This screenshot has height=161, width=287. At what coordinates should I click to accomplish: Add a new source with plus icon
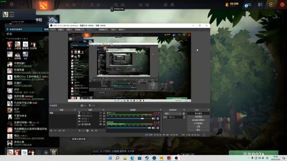pyautogui.click(x=80, y=131)
